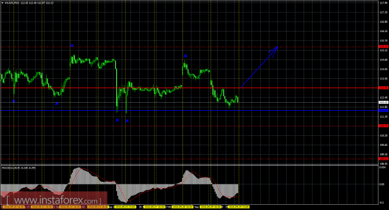Select the red 108.83 level label at bottom
Image resolution: width=389 pixels, height=210 pixels.
[383, 159]
